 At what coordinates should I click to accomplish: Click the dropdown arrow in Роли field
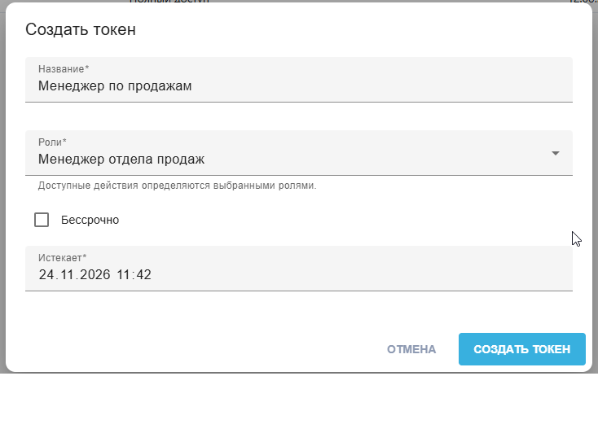pos(556,153)
